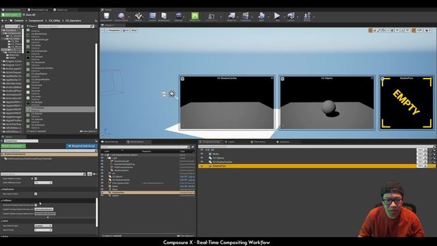Click opacity value field of Media row
This screenshot has width=437, height=246.
[420, 154]
